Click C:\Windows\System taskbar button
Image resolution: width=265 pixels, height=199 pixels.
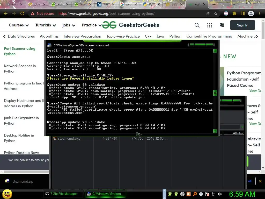click(x=106, y=194)
